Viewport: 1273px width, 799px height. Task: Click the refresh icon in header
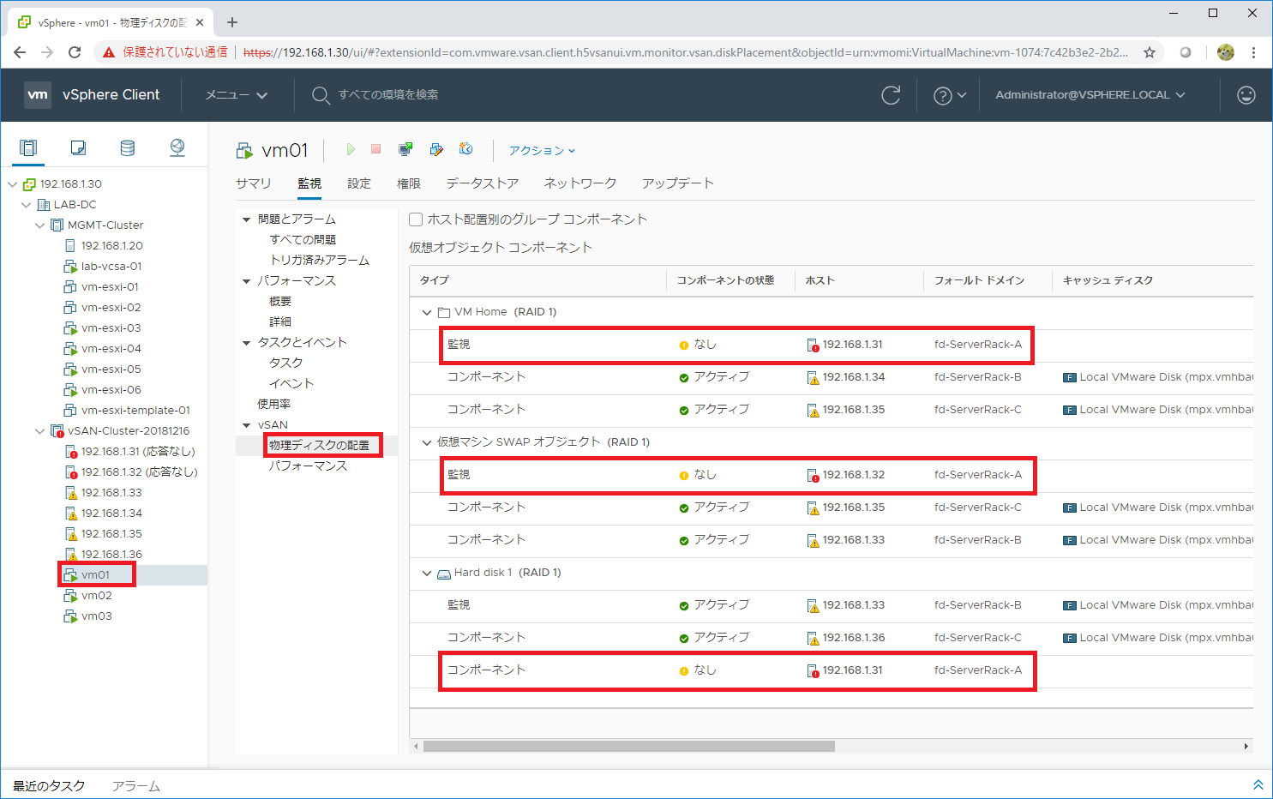(x=892, y=95)
